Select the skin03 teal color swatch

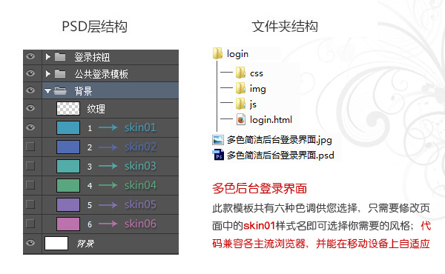pos(68,166)
